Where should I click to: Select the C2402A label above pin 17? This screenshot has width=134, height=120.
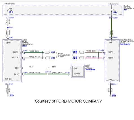tap(101, 50)
